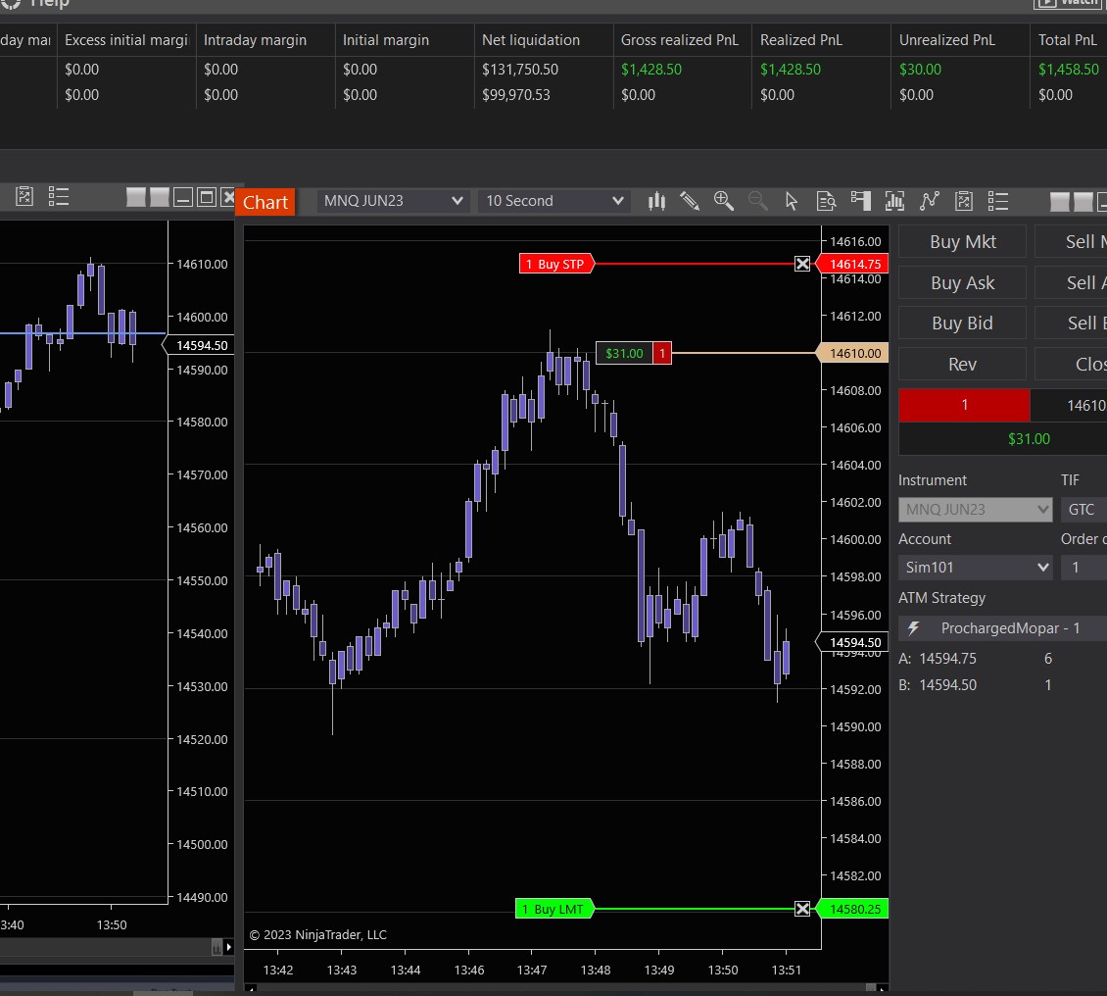Click the zoom in magnifier icon
Image resolution: width=1107 pixels, height=996 pixels.
(x=724, y=201)
